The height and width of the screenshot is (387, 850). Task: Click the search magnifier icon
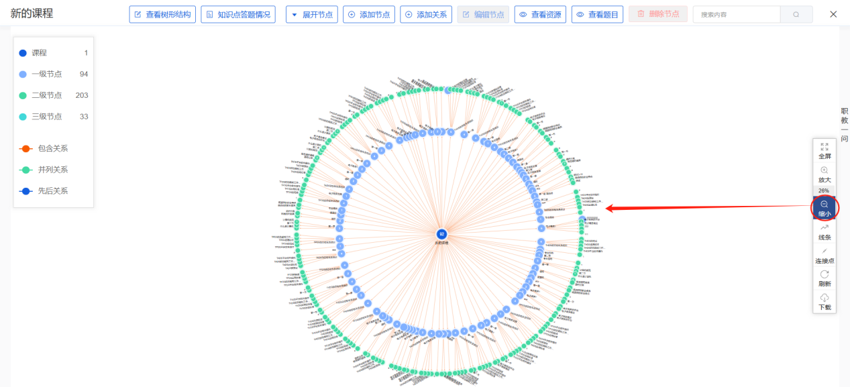[x=796, y=14]
